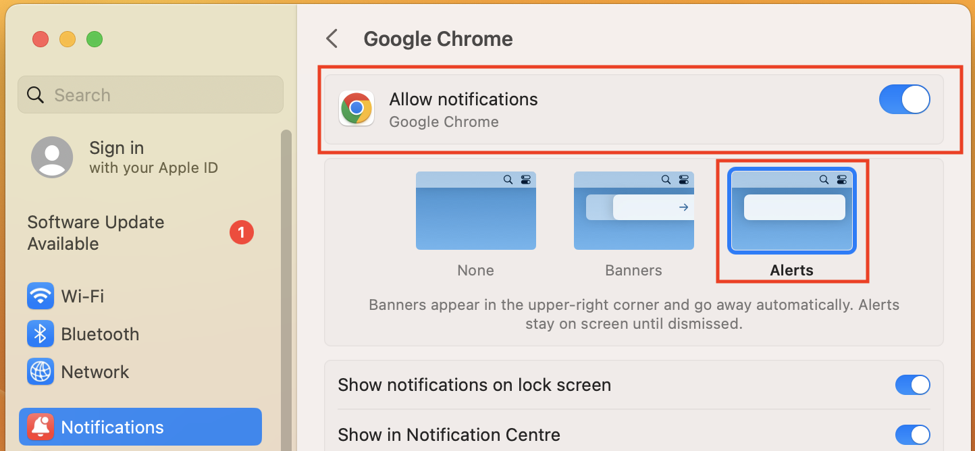Open Wi-Fi settings via its icon
This screenshot has height=451, width=975.
(x=41, y=296)
